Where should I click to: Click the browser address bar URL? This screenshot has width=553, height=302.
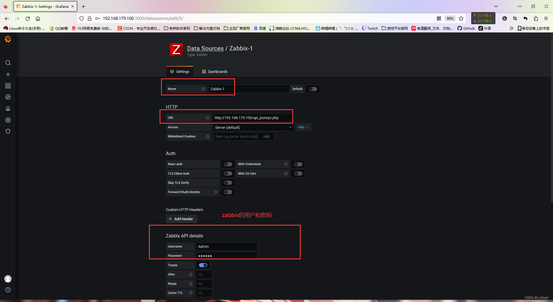(x=143, y=18)
